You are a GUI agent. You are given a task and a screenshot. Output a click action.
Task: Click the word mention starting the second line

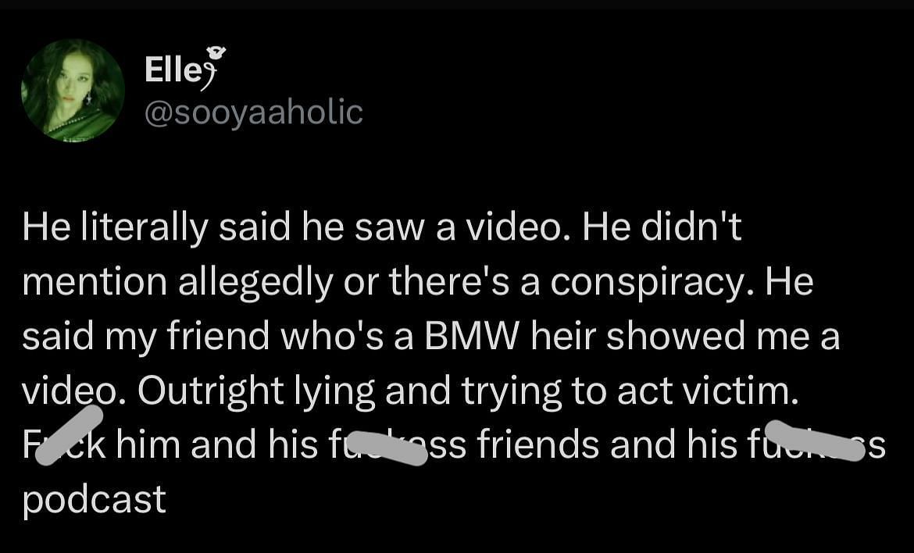(95, 284)
